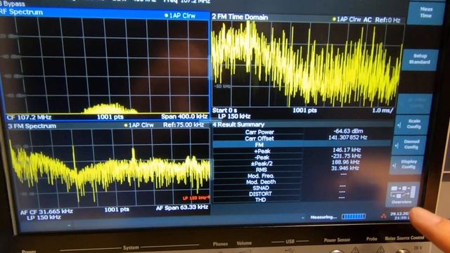Click the 'Ref:0 Hz' label in FM Time Domain
Image resolution: width=450 pixels, height=253 pixels.
coord(387,20)
